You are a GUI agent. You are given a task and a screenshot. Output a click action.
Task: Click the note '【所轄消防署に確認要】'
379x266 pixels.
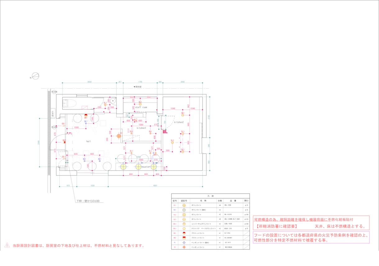pyautogui.click(x=277, y=226)
